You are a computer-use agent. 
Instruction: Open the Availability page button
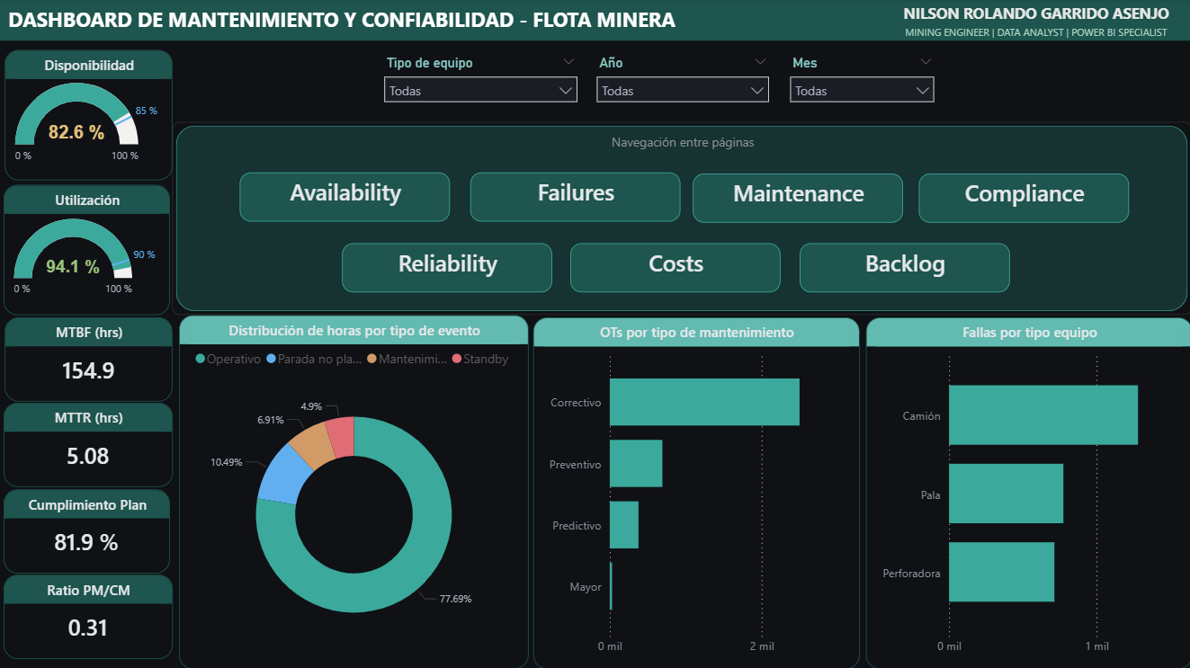tap(344, 197)
